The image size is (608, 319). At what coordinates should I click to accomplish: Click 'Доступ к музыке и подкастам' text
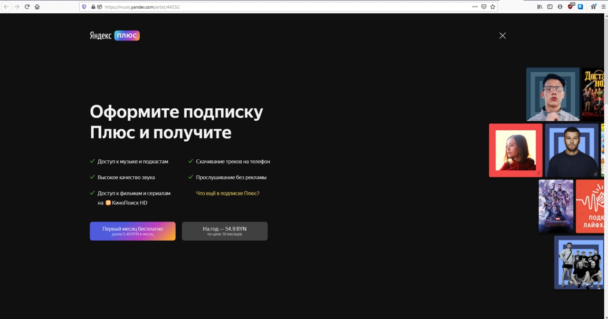coord(133,162)
